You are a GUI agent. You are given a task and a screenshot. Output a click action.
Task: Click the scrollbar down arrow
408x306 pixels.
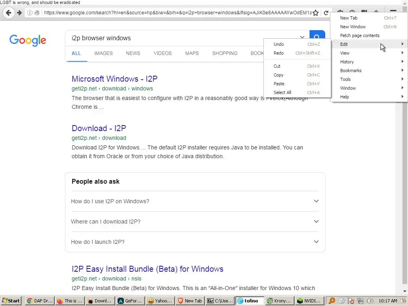pyautogui.click(x=405, y=291)
